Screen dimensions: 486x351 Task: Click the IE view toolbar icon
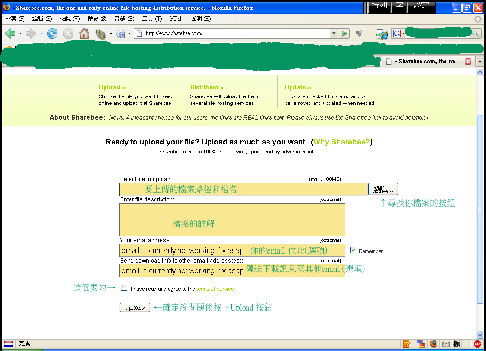click(381, 34)
